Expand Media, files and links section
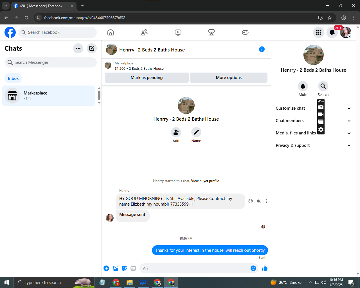The width and height of the screenshot is (360, 288). tap(313, 133)
